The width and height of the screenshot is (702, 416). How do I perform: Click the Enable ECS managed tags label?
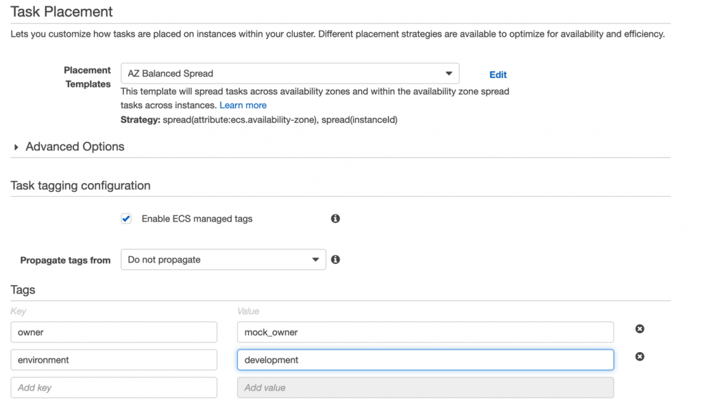coord(197,219)
